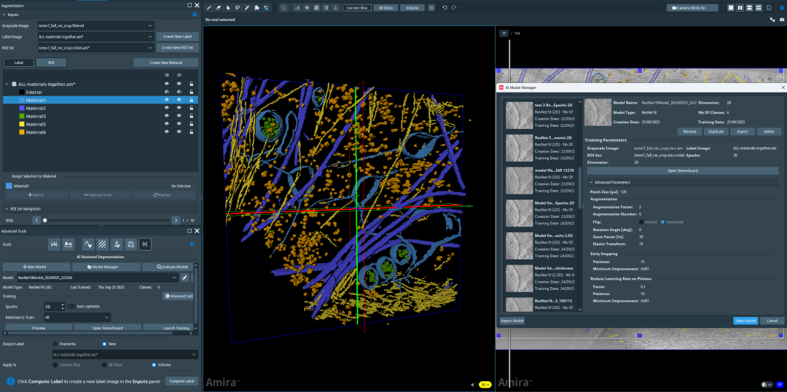Click the trash delete icon in toolbar
787x392 pixels.
click(431, 7)
